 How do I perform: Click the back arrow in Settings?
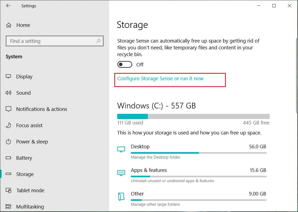point(8,6)
